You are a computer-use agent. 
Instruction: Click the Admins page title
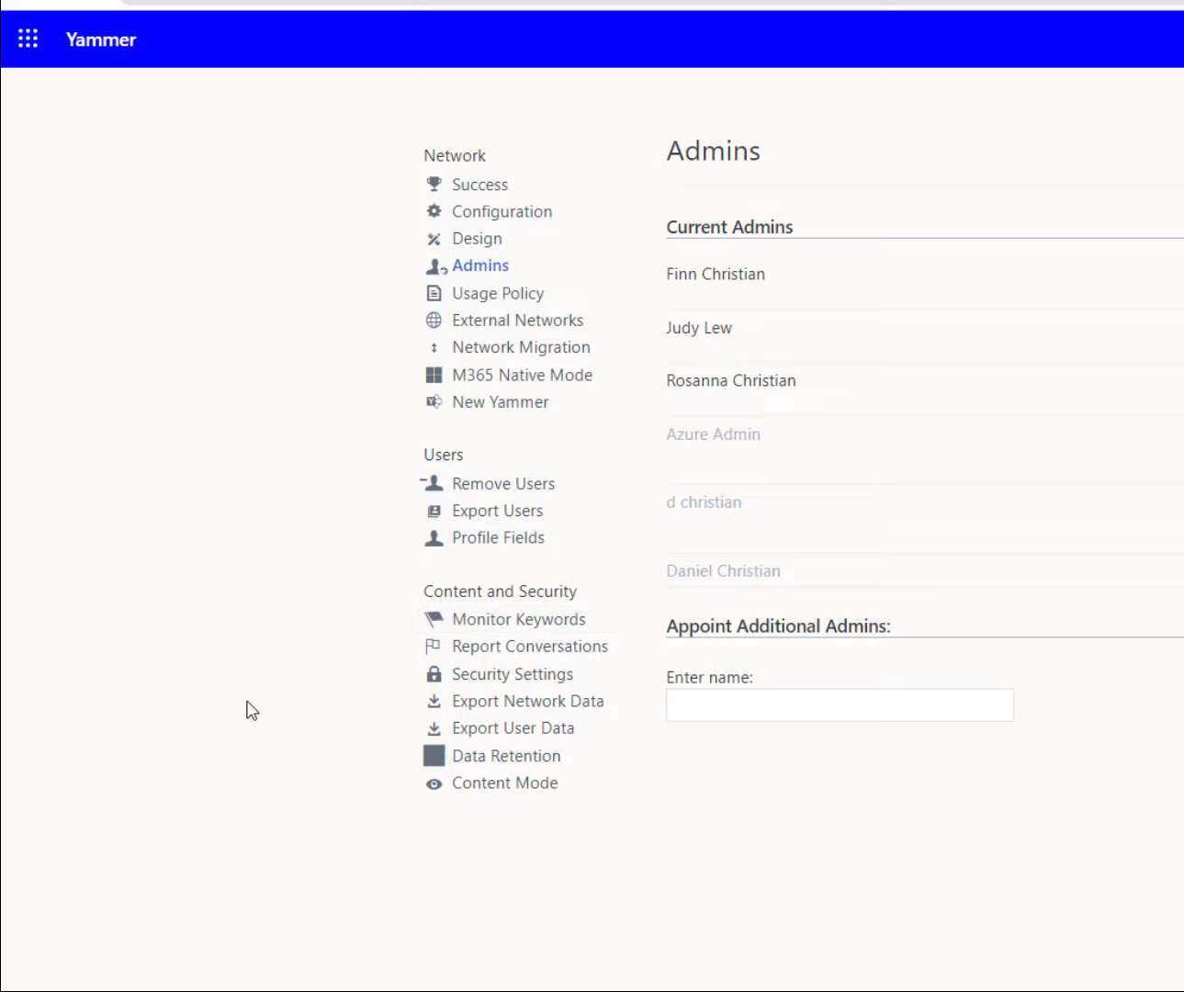(714, 151)
